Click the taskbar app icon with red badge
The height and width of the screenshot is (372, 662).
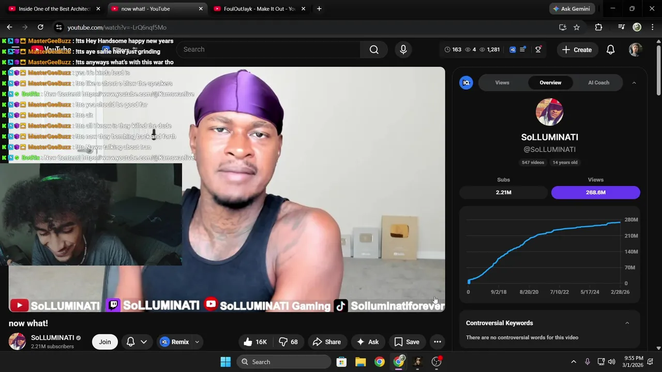437,362
